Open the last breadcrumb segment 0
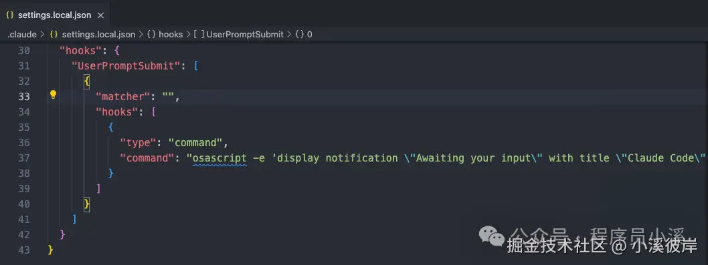 tap(310, 34)
